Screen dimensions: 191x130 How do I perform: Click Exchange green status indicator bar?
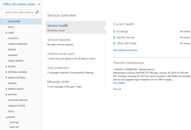tap(114, 31)
